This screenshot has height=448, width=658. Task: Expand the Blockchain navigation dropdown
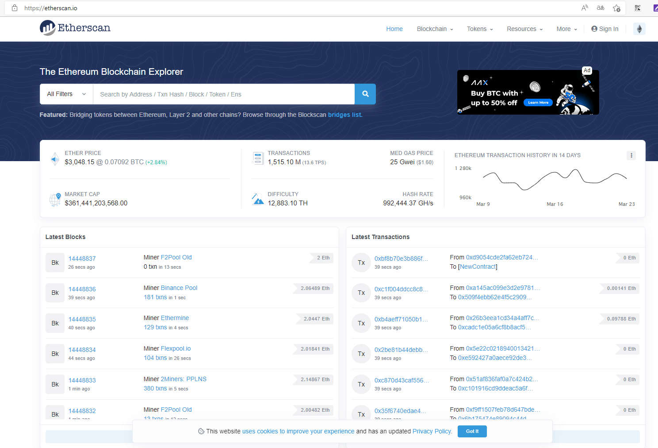coord(434,29)
